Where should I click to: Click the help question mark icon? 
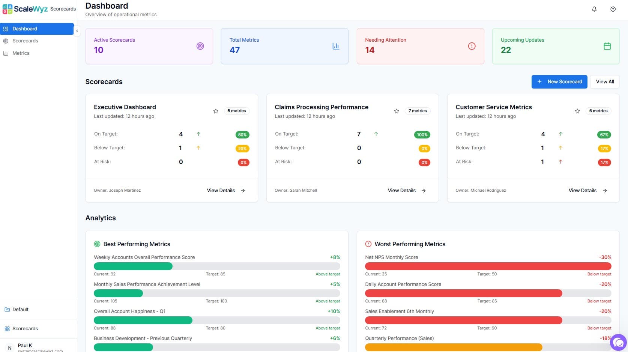(614, 9)
